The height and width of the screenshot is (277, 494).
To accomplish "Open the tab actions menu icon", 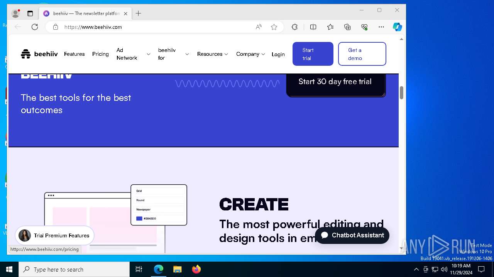I will [x=30, y=13].
